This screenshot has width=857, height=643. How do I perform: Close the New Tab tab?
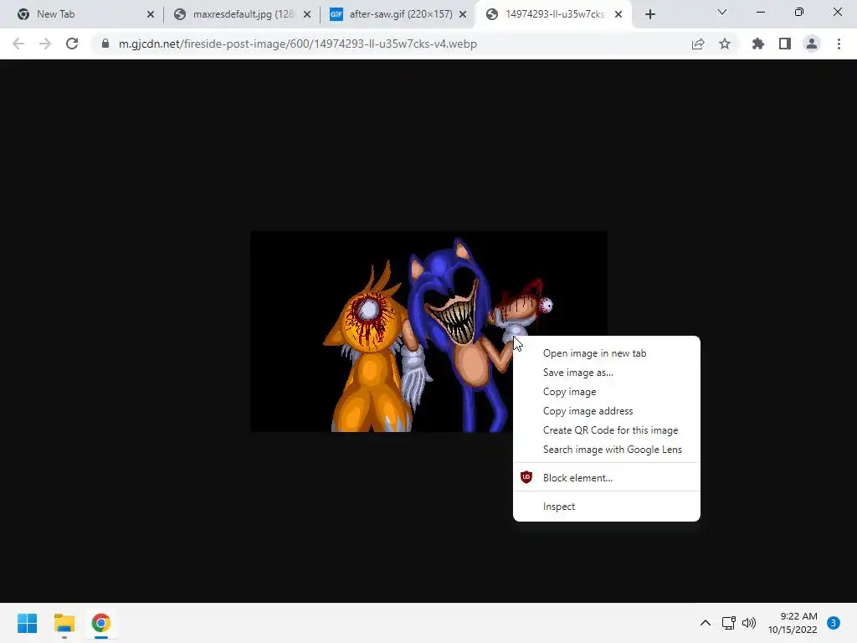pos(151,14)
